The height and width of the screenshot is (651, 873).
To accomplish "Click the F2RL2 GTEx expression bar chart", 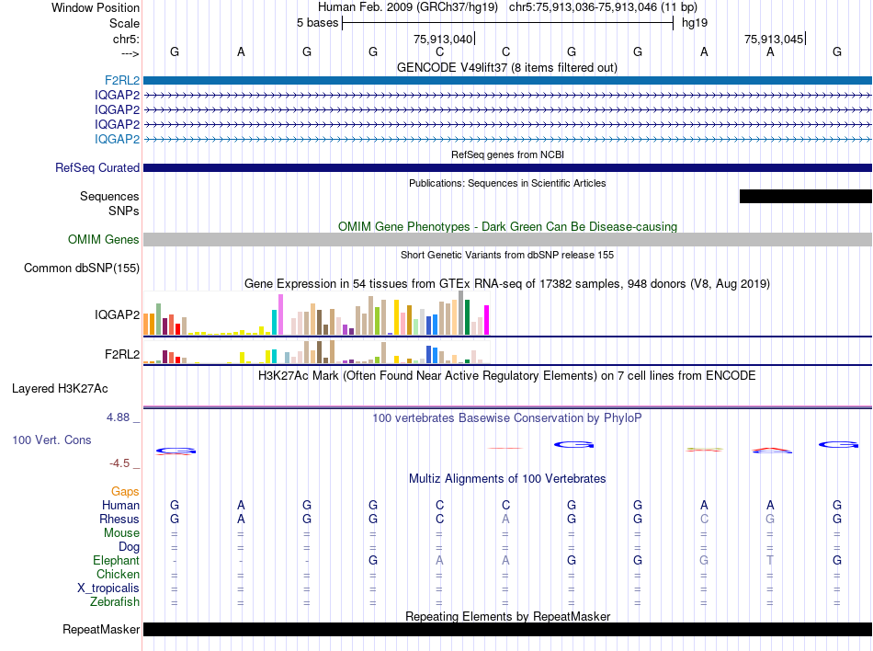I will point(316,352).
